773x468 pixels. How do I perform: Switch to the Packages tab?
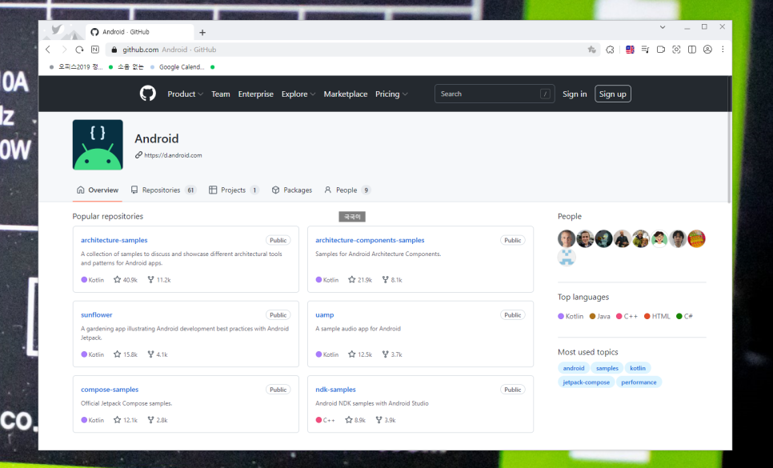coord(292,190)
